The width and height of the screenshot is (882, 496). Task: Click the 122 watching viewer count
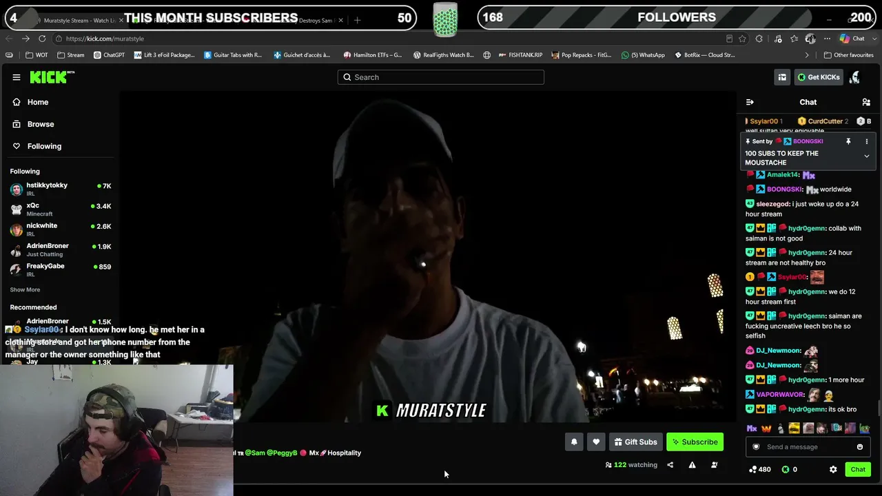631,465
